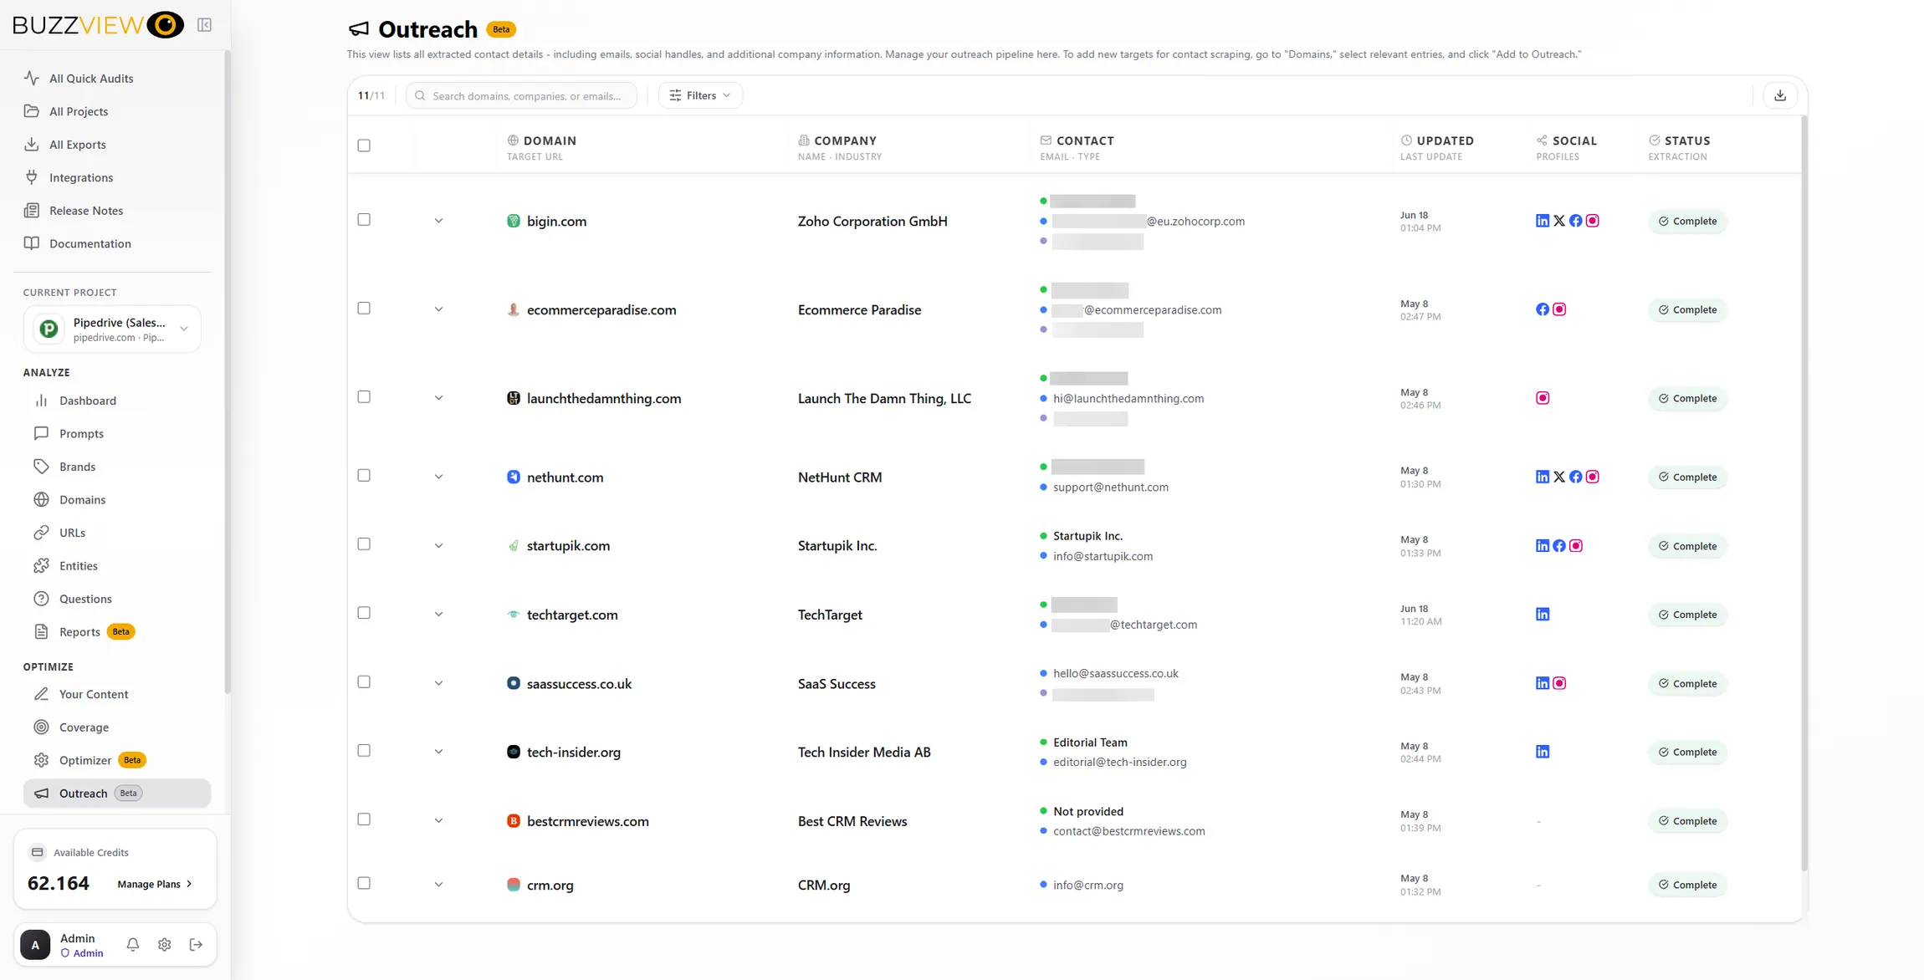
Task: Open Instagram profile for launchthedamnthing.com
Action: coord(1542,398)
